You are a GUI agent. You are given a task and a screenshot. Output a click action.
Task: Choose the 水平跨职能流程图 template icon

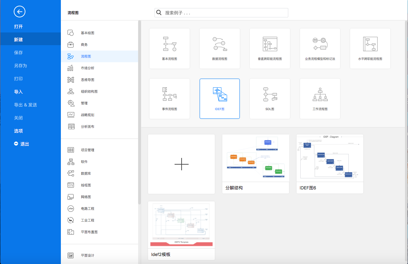[x=370, y=44]
